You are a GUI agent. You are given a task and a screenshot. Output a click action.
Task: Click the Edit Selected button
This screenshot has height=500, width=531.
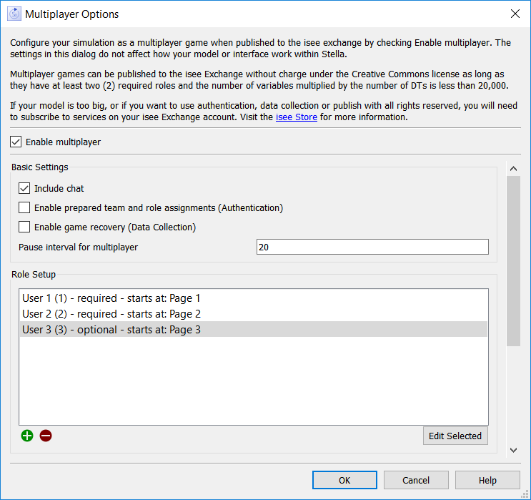point(455,435)
